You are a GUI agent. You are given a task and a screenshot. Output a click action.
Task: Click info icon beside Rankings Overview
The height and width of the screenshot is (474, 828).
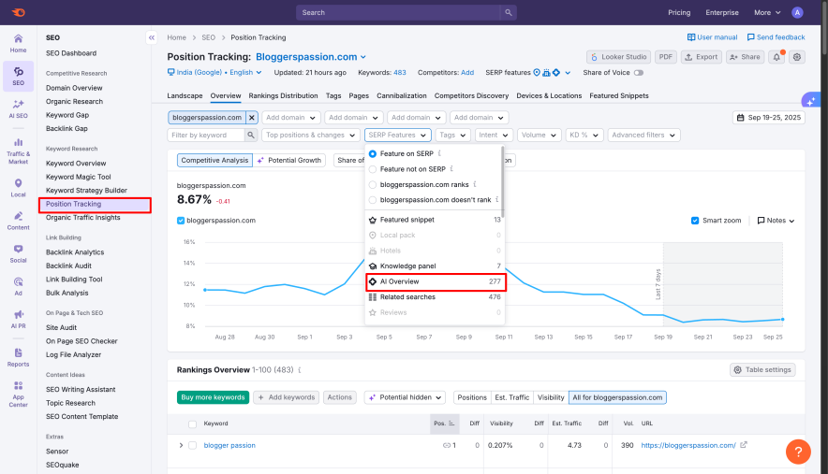click(x=300, y=370)
